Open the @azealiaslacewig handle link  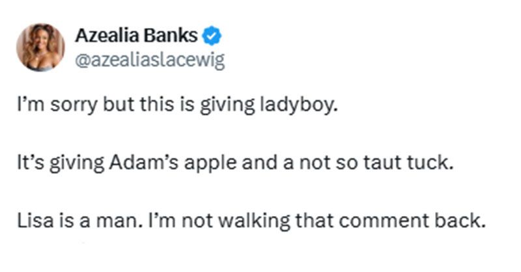(x=150, y=60)
